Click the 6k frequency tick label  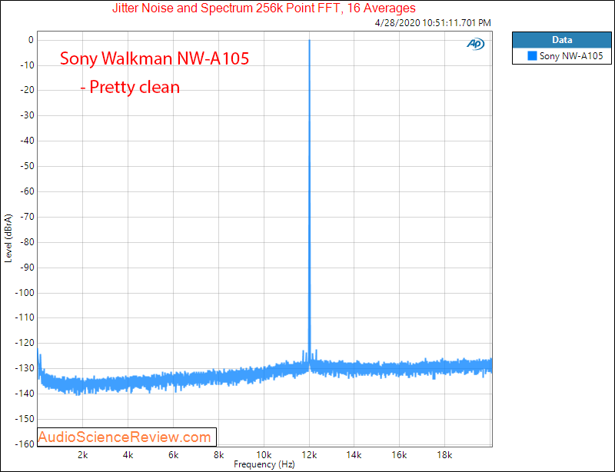(174, 455)
